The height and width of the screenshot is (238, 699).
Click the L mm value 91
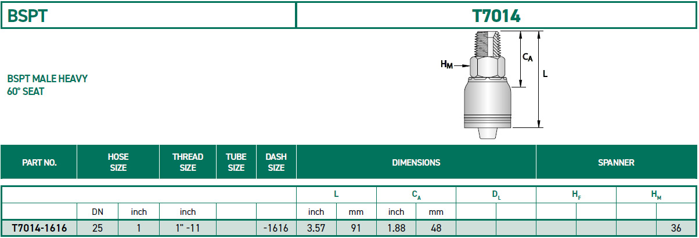click(356, 228)
